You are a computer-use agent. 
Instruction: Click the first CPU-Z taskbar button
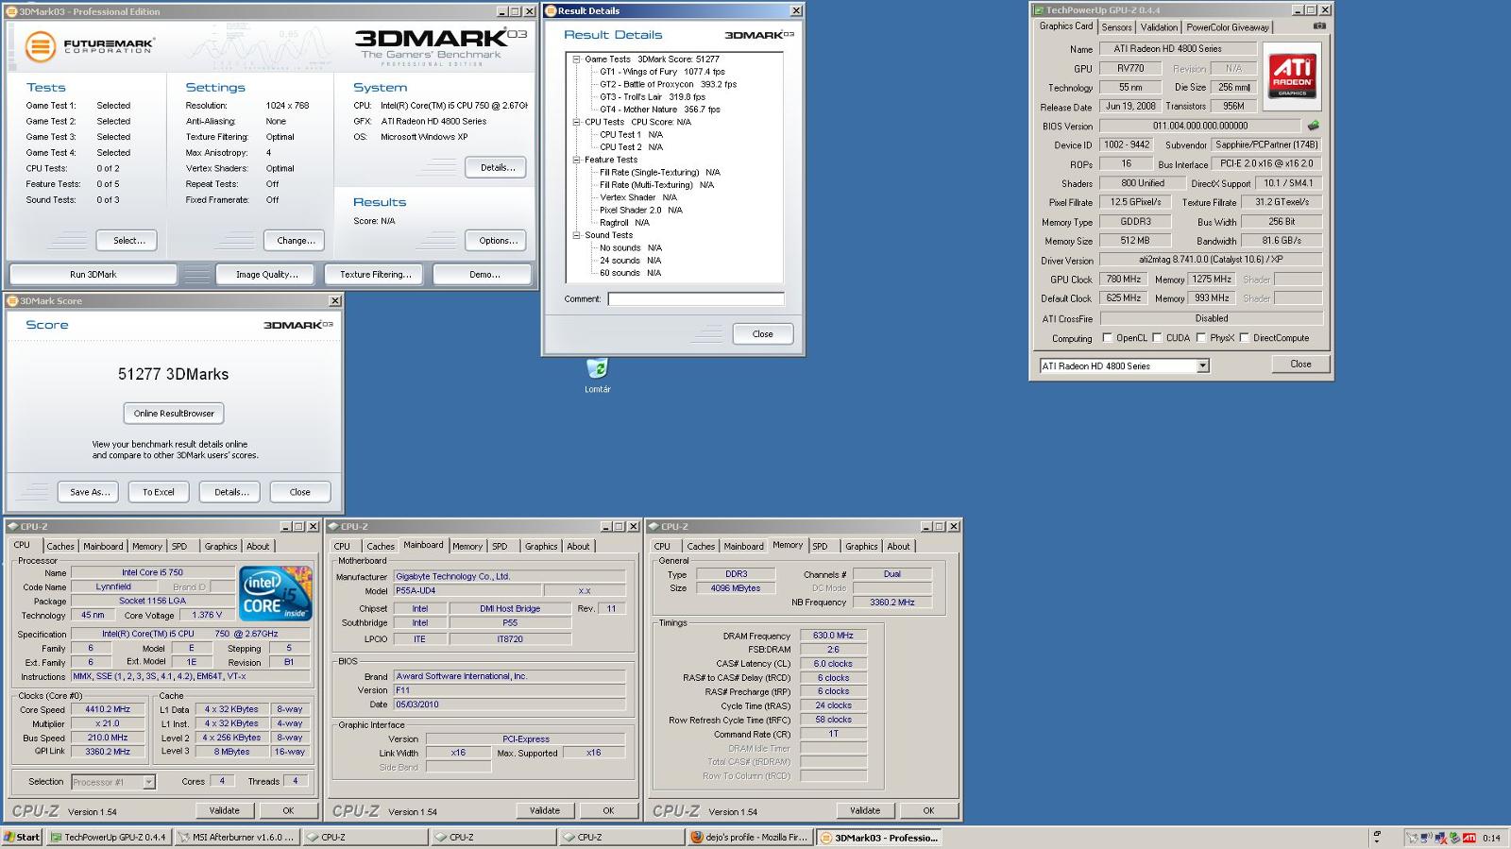pyautogui.click(x=365, y=838)
